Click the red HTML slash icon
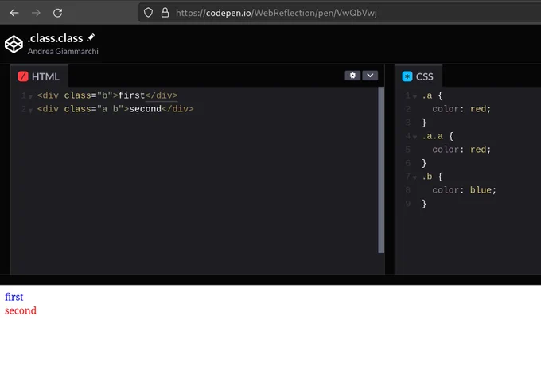This screenshot has width=541, height=378. point(23,76)
